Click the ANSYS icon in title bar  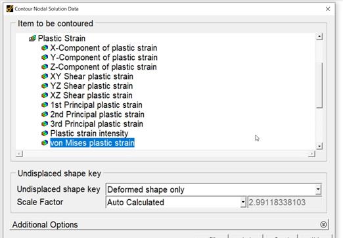coord(10,9)
